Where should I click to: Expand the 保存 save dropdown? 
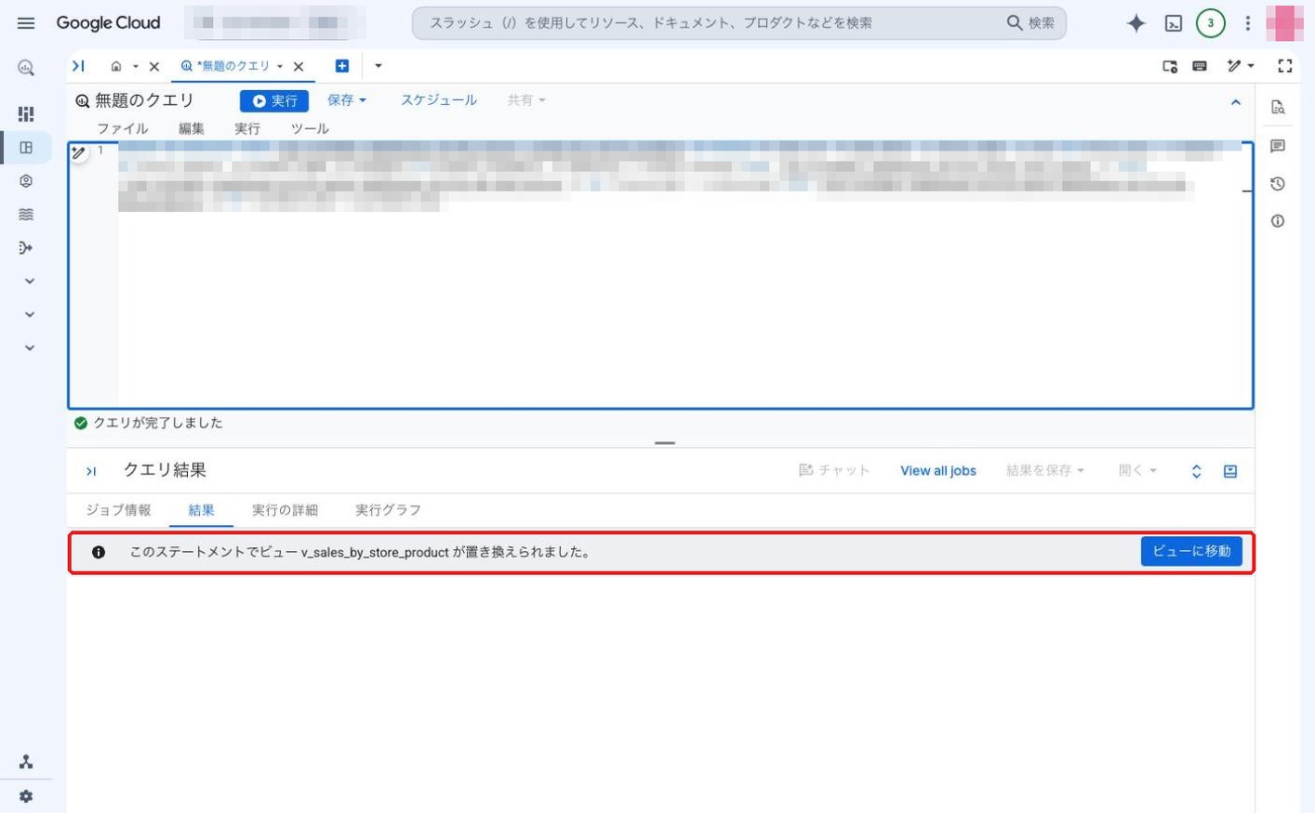pyautogui.click(x=347, y=100)
